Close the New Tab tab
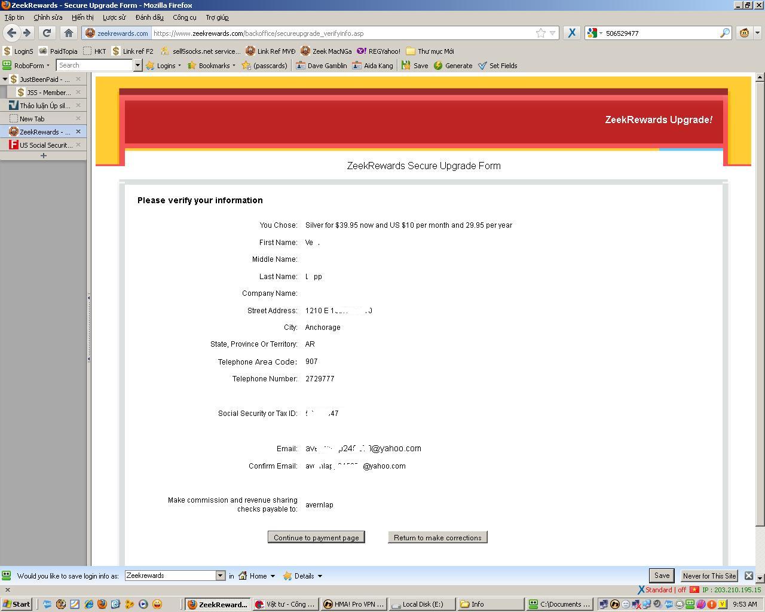The height and width of the screenshot is (612, 765). (78, 118)
